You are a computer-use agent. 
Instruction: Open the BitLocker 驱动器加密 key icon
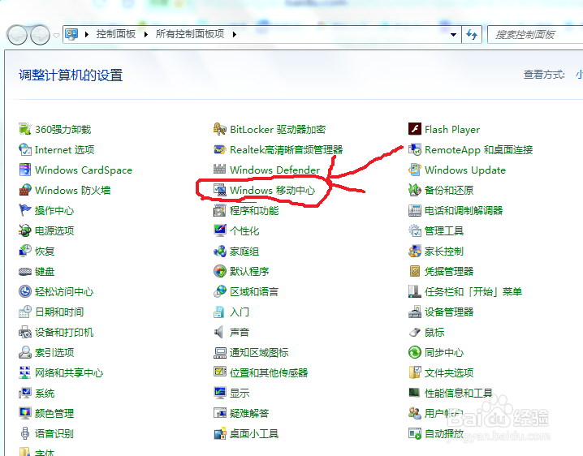pos(220,129)
